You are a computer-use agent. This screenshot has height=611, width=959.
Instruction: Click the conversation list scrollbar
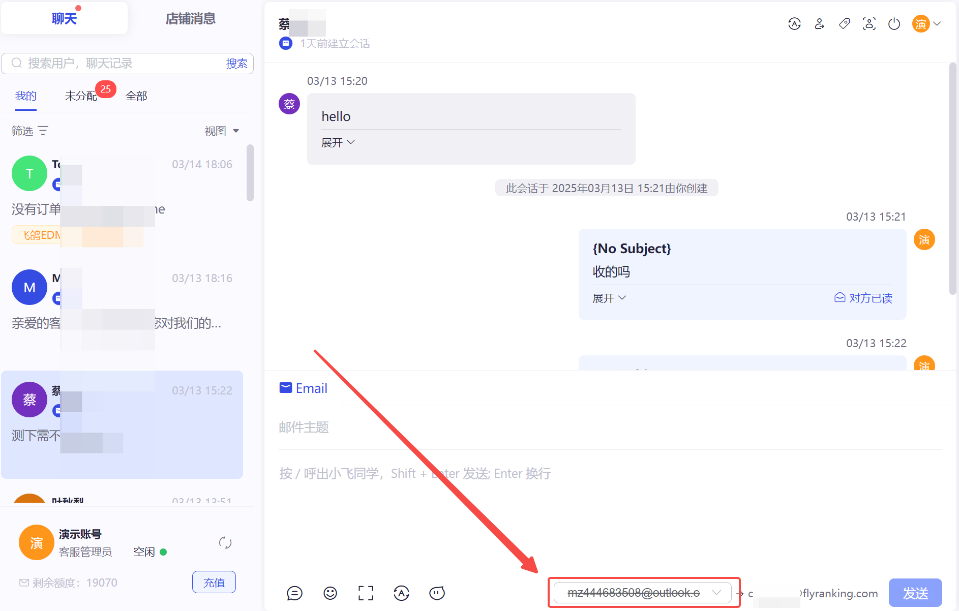250,173
